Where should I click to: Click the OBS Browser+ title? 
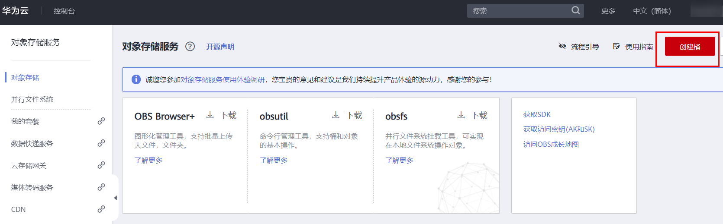165,116
